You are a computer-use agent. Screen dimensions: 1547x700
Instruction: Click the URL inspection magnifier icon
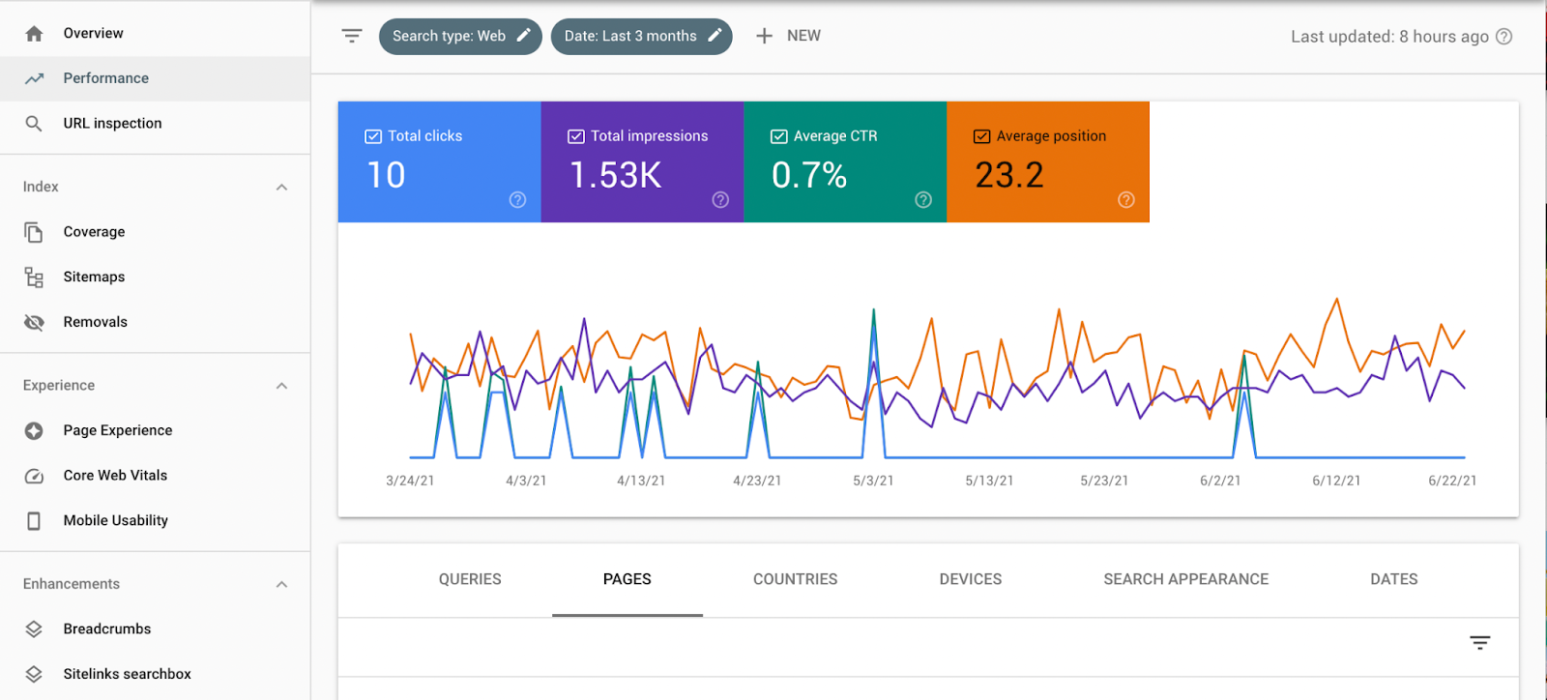pos(34,124)
